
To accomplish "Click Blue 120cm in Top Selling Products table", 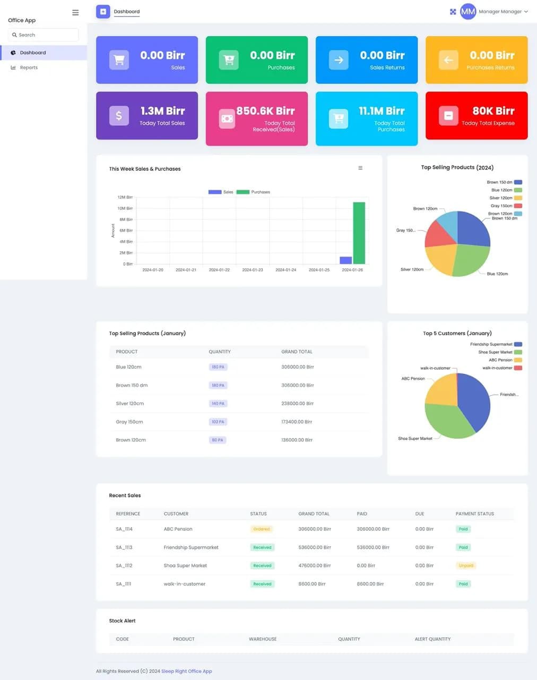I will tap(129, 367).
